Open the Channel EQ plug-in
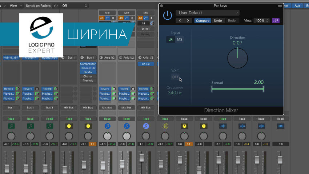This screenshot has width=309, height=174. [x=88, y=68]
